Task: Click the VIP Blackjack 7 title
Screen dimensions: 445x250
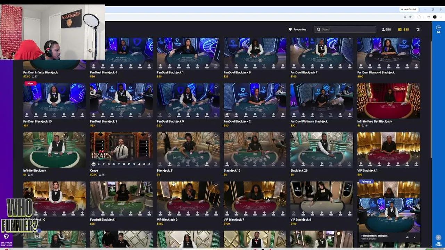Action: point(234,220)
